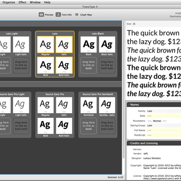
Task: Select the Lato Regular font thumbnail
Action: pyautogui.click(x=46, y=44)
